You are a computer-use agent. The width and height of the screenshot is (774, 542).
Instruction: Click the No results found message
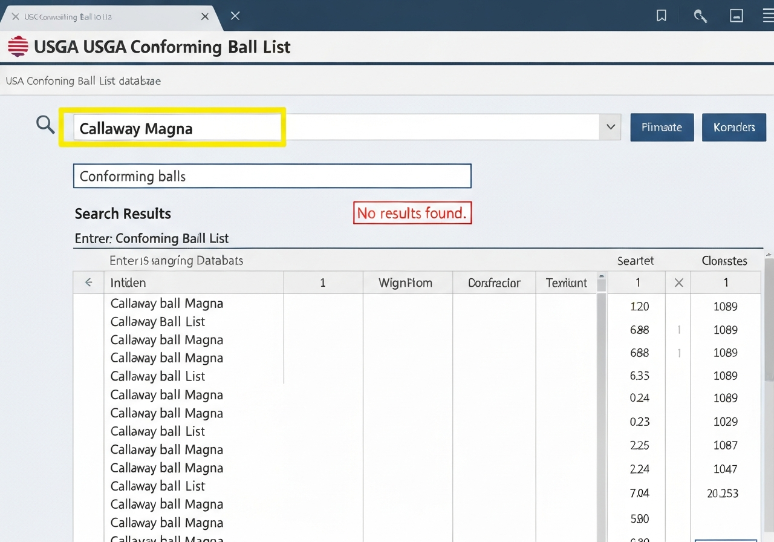pos(412,213)
